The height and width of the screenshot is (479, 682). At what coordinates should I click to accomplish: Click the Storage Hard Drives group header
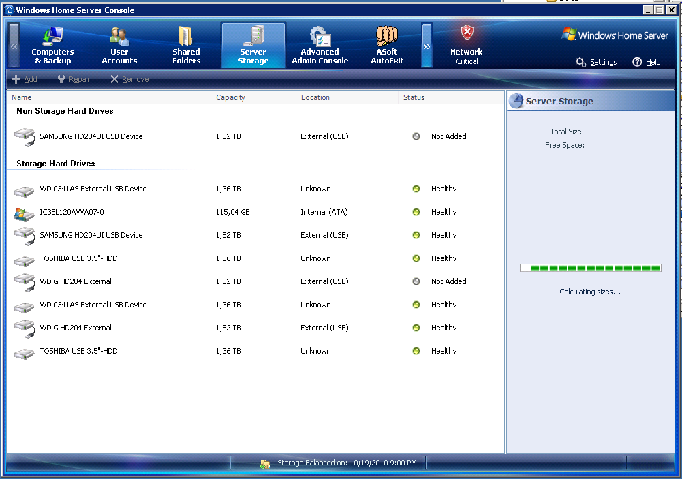click(x=56, y=164)
